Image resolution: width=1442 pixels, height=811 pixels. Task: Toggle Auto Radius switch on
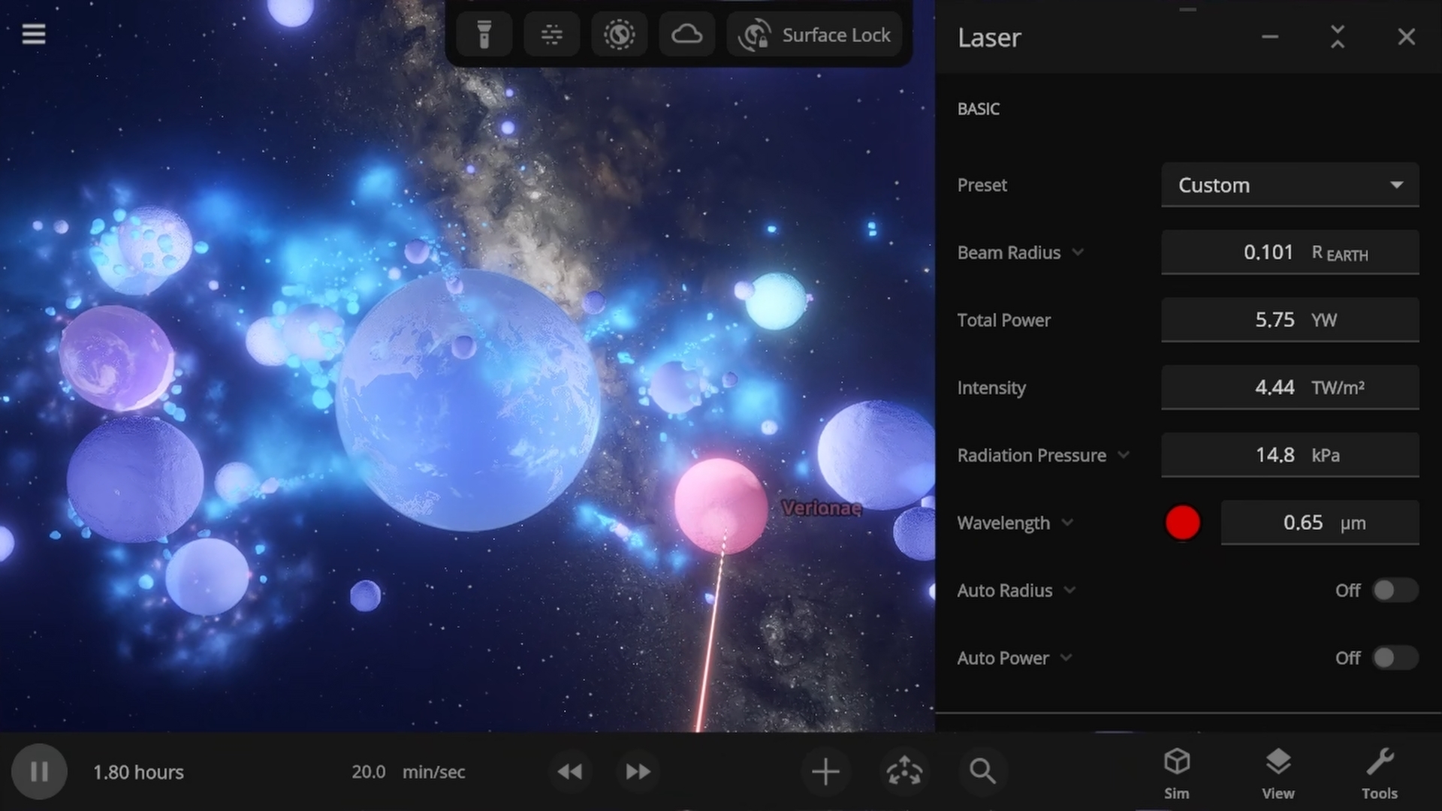[1394, 590]
